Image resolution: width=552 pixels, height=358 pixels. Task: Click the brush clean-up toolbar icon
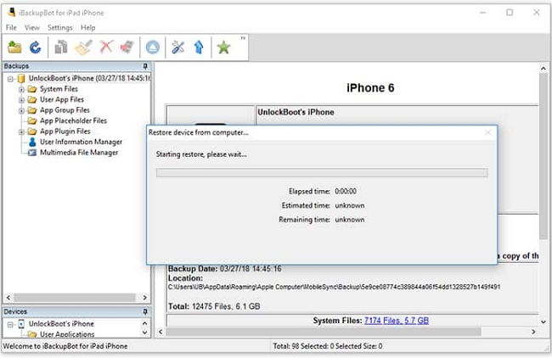point(83,48)
